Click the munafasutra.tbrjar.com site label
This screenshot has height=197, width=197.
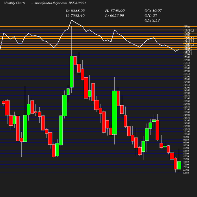point(50,3)
